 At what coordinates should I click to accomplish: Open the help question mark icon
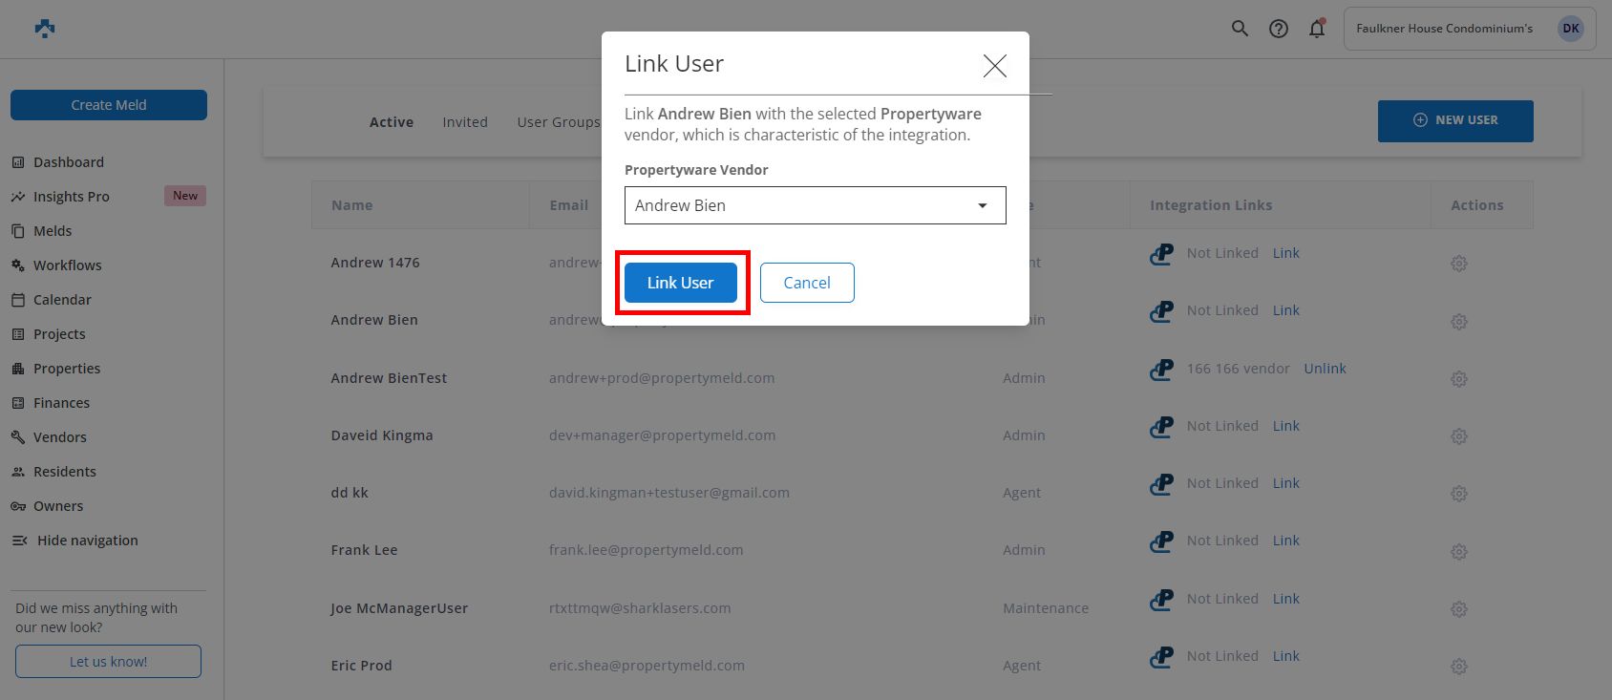[x=1279, y=29]
